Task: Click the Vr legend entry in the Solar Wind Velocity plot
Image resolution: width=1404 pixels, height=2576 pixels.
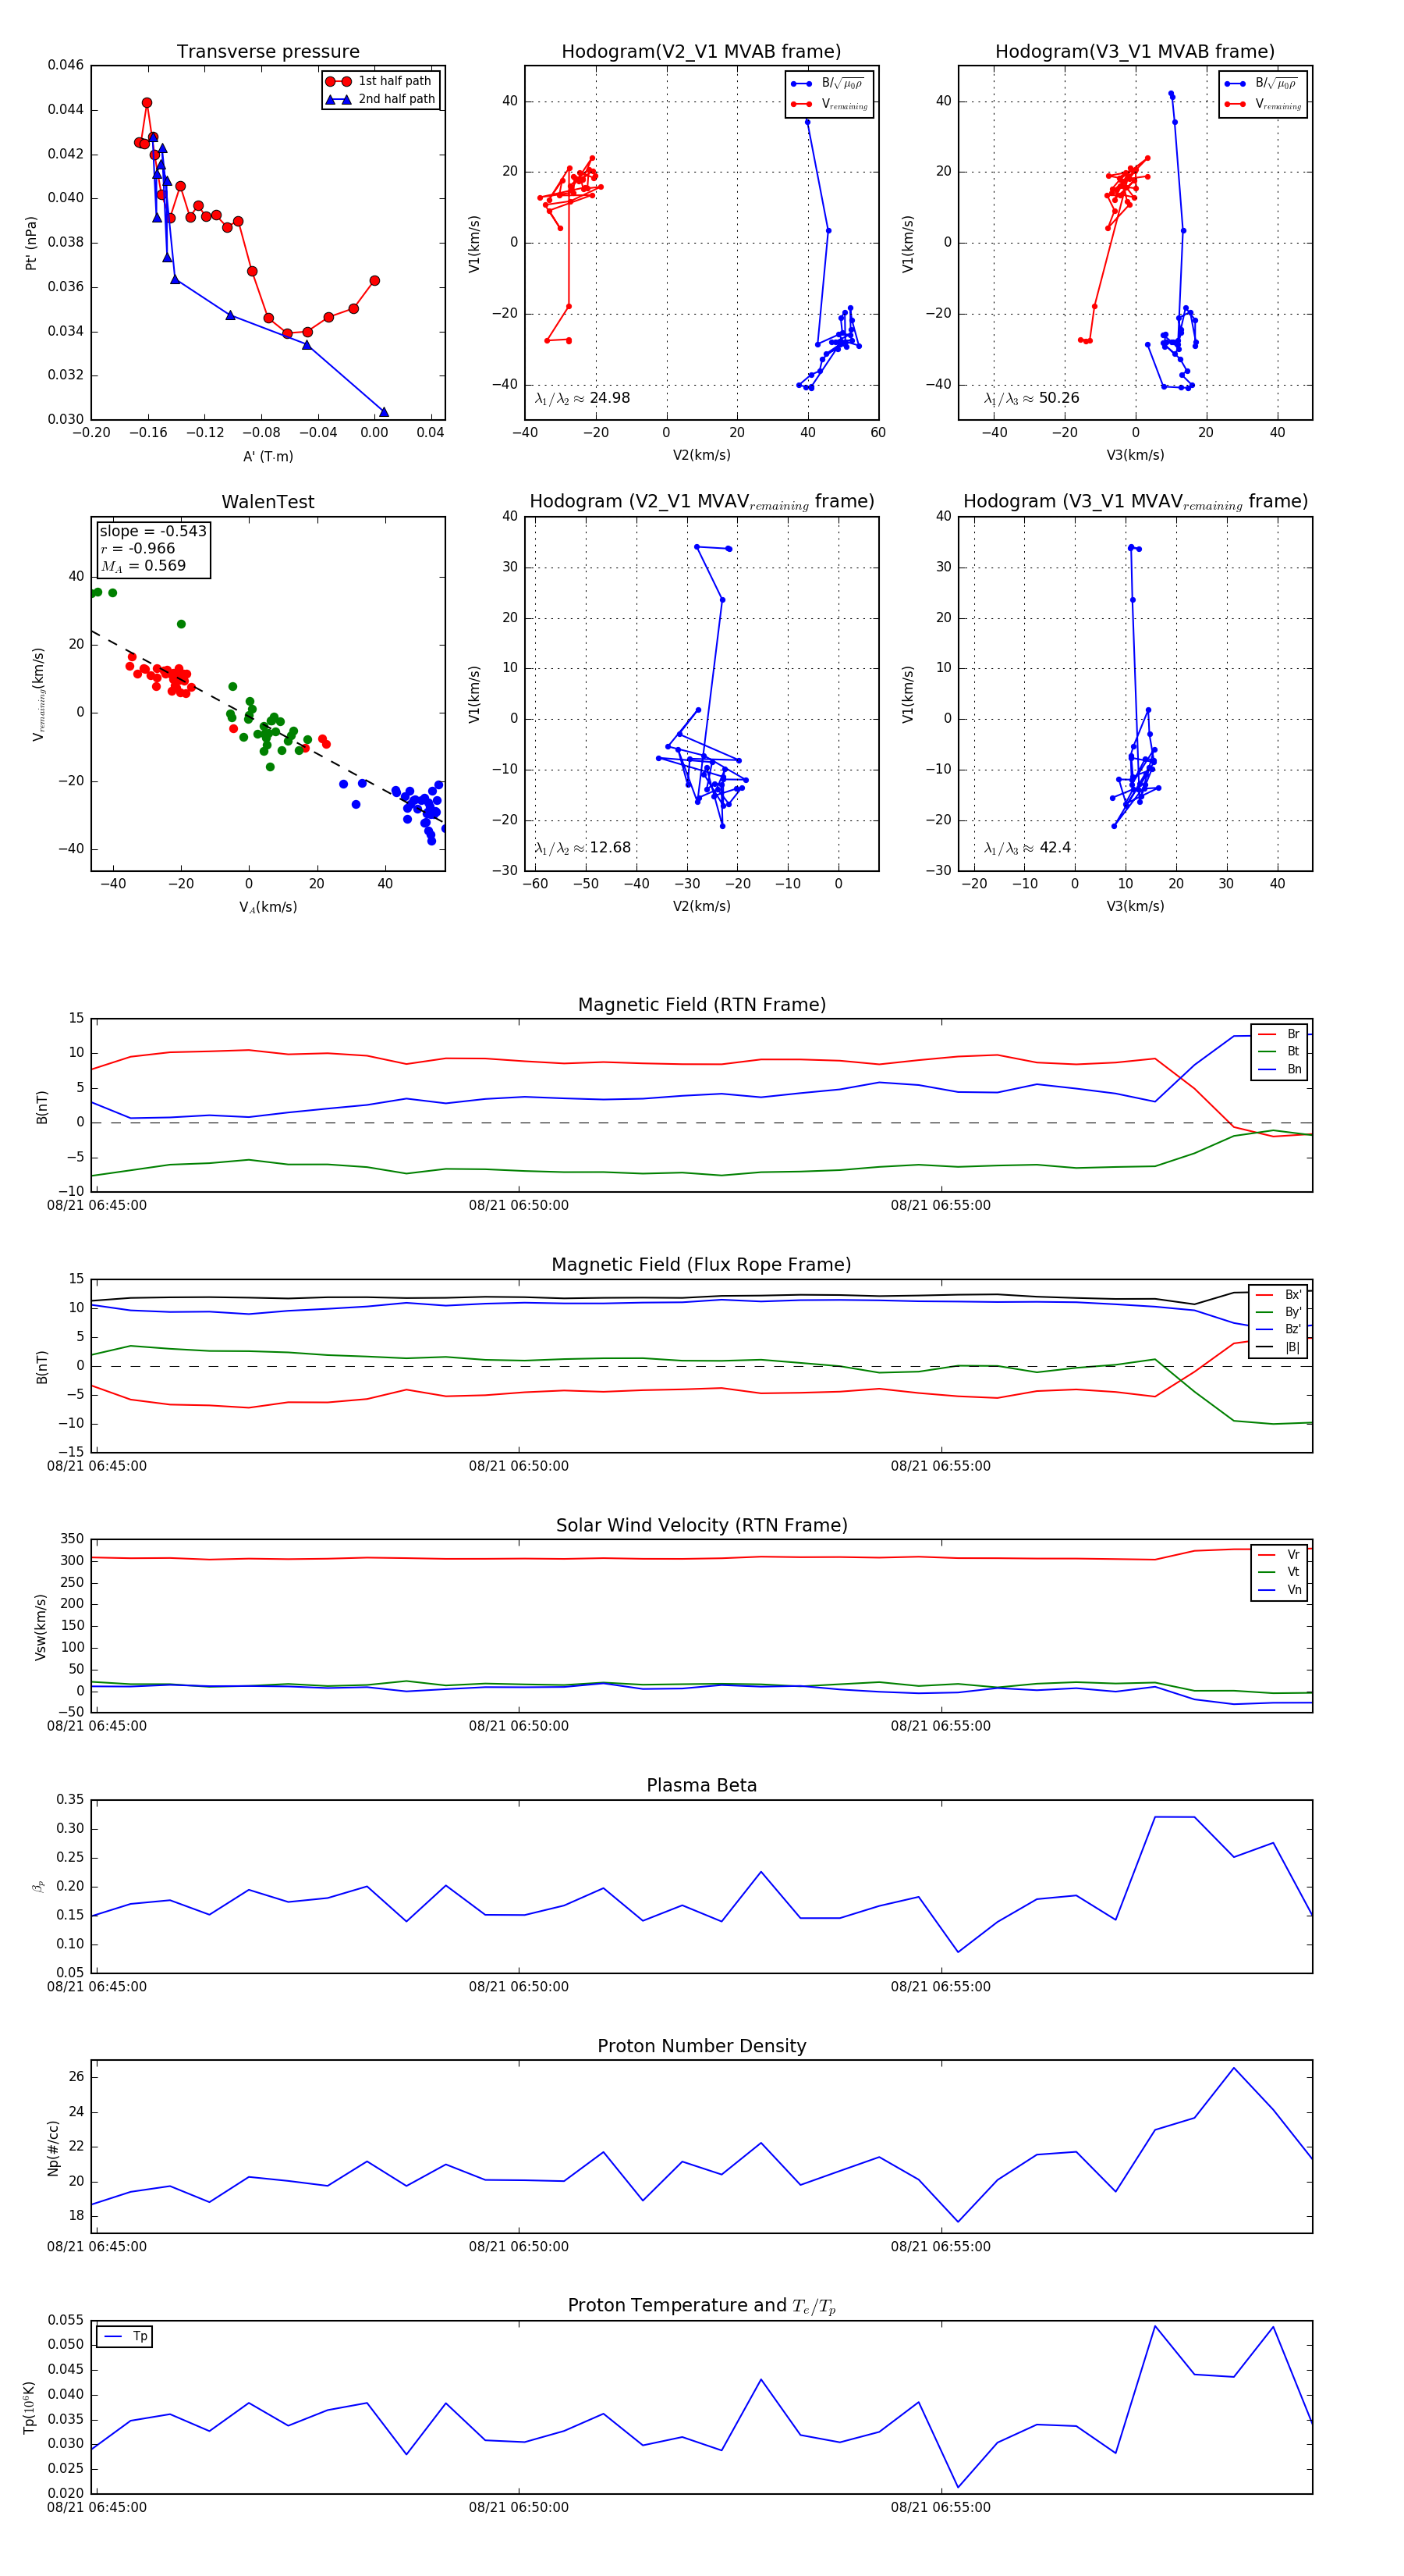Action: 1280,1554
